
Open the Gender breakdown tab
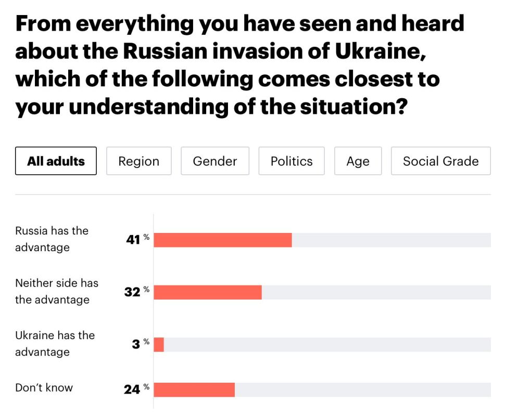pyautogui.click(x=215, y=161)
